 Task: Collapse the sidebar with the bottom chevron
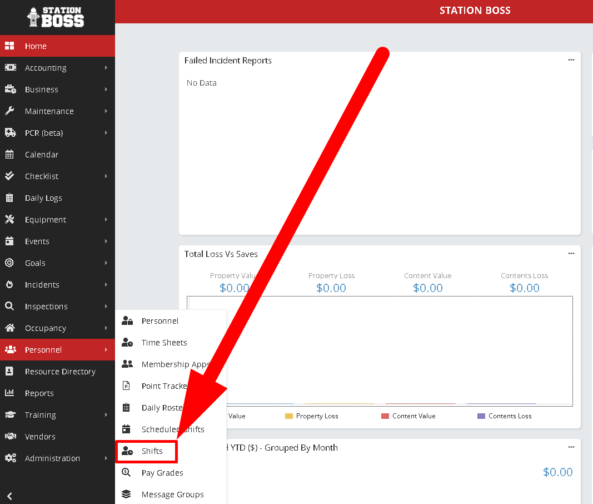(x=9, y=496)
